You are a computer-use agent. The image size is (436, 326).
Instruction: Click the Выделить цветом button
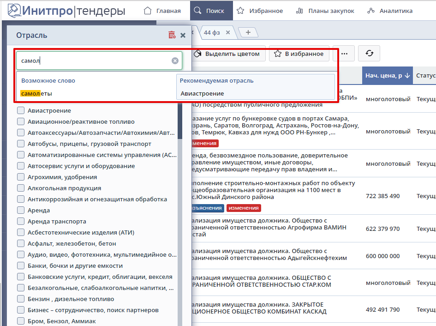[227, 54]
